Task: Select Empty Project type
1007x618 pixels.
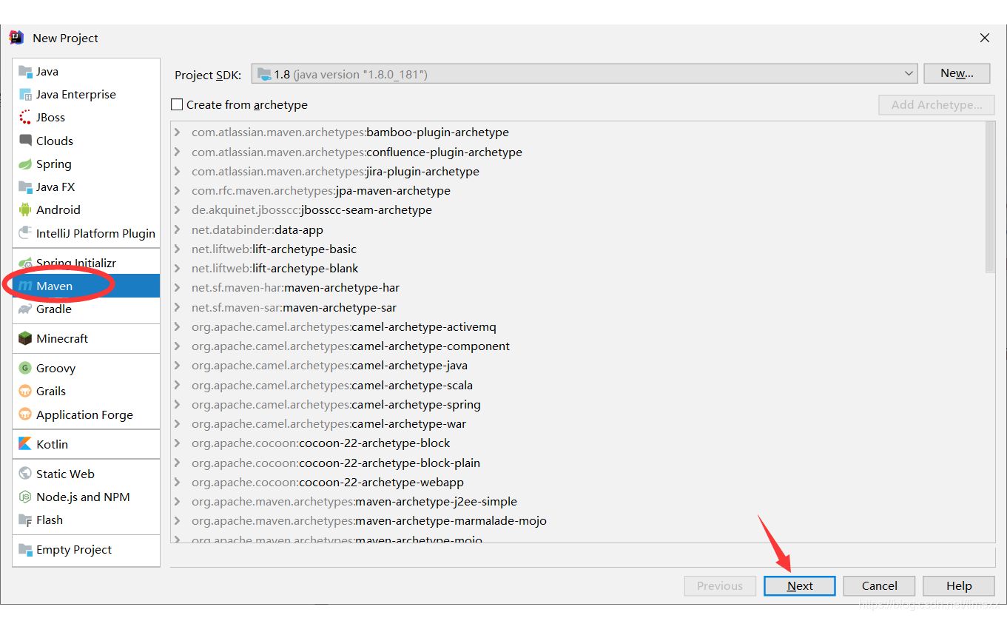Action: (x=86, y=550)
